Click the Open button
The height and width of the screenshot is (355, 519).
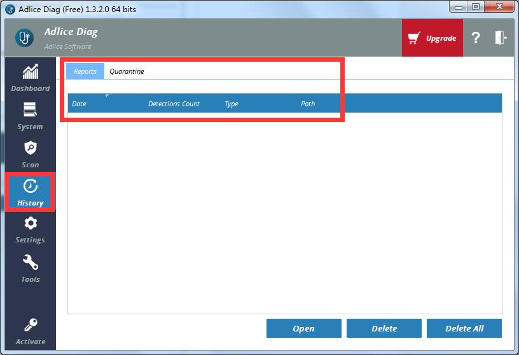[x=304, y=328]
